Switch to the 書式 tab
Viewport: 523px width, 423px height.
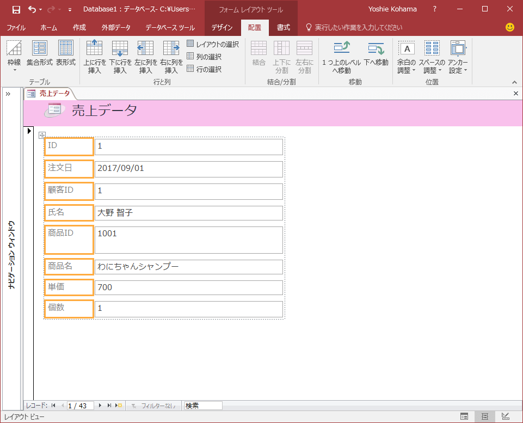click(x=283, y=27)
